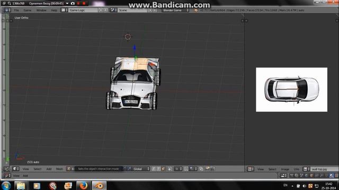Click the Blender logo icon in the info header
The width and height of the screenshot is (339, 190).
196,10
